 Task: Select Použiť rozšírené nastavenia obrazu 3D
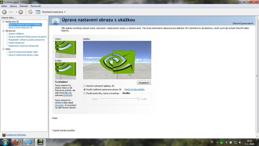coord(85,89)
